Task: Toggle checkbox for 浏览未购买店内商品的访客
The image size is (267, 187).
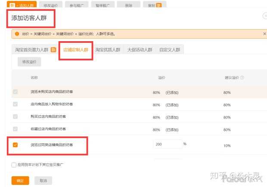Action: click(x=15, y=92)
